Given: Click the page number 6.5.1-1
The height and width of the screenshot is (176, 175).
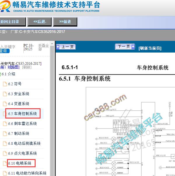Looking at the screenshot, I should [x=70, y=67].
